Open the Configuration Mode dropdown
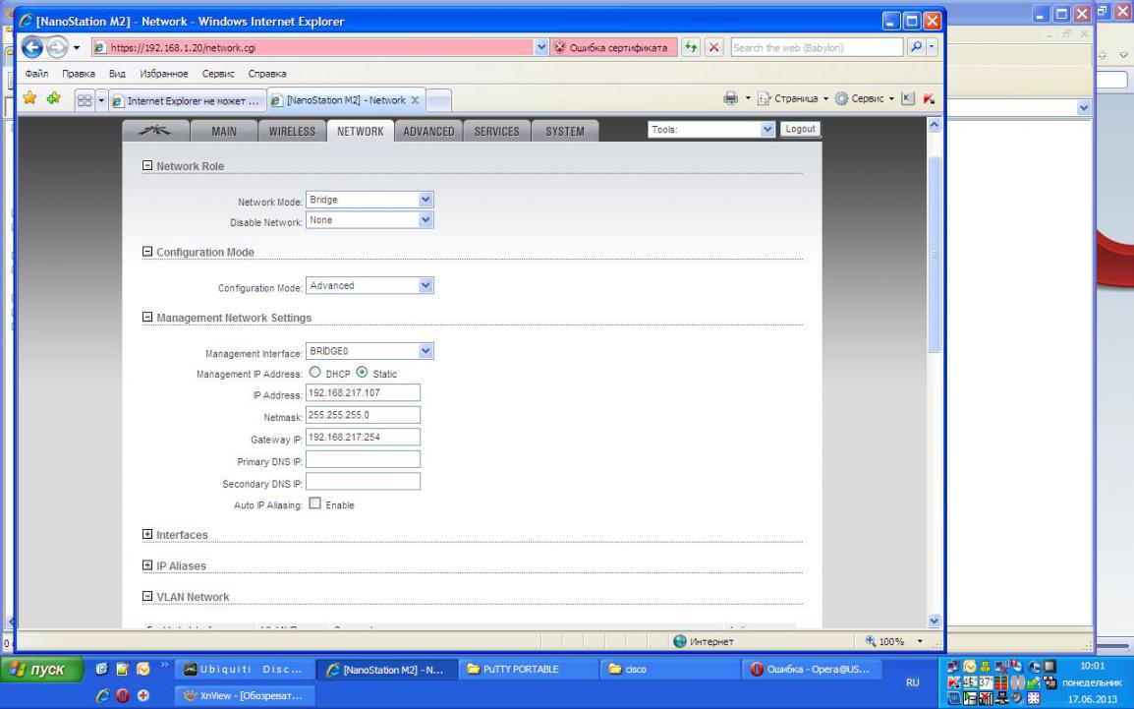 coord(369,285)
